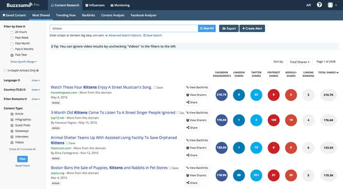Screen dimensions: 343x189
Task: Select the Past Year date filter
Action: tap(12, 55)
